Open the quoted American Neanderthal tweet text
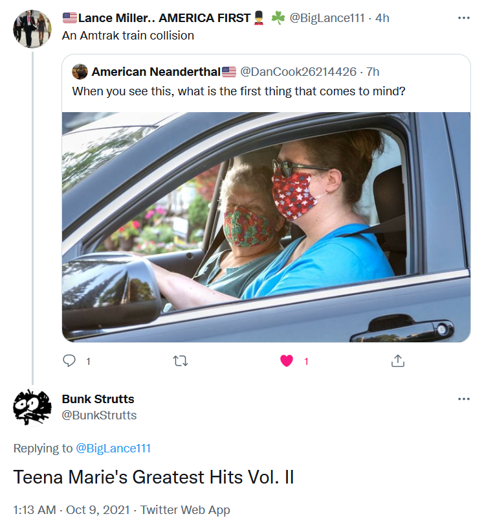This screenshot has height=525, width=484. pos(239,91)
